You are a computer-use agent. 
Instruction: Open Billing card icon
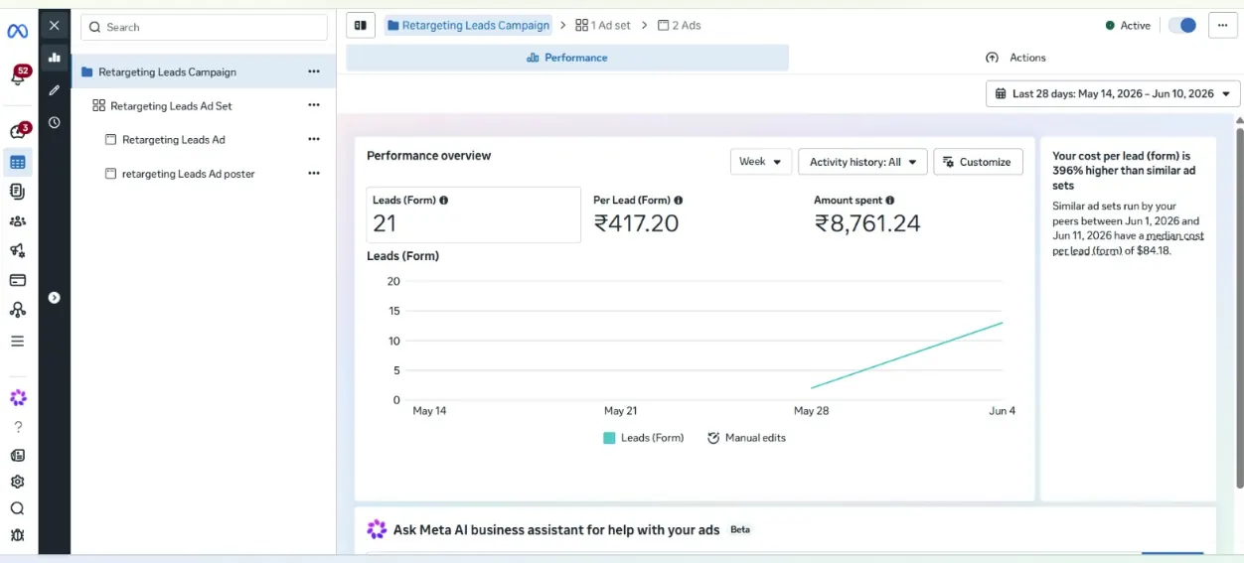[x=17, y=280]
